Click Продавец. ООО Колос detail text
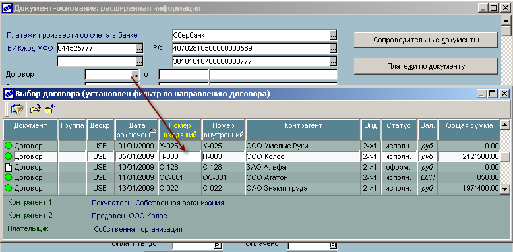The height and width of the screenshot is (252, 513). 129,216
